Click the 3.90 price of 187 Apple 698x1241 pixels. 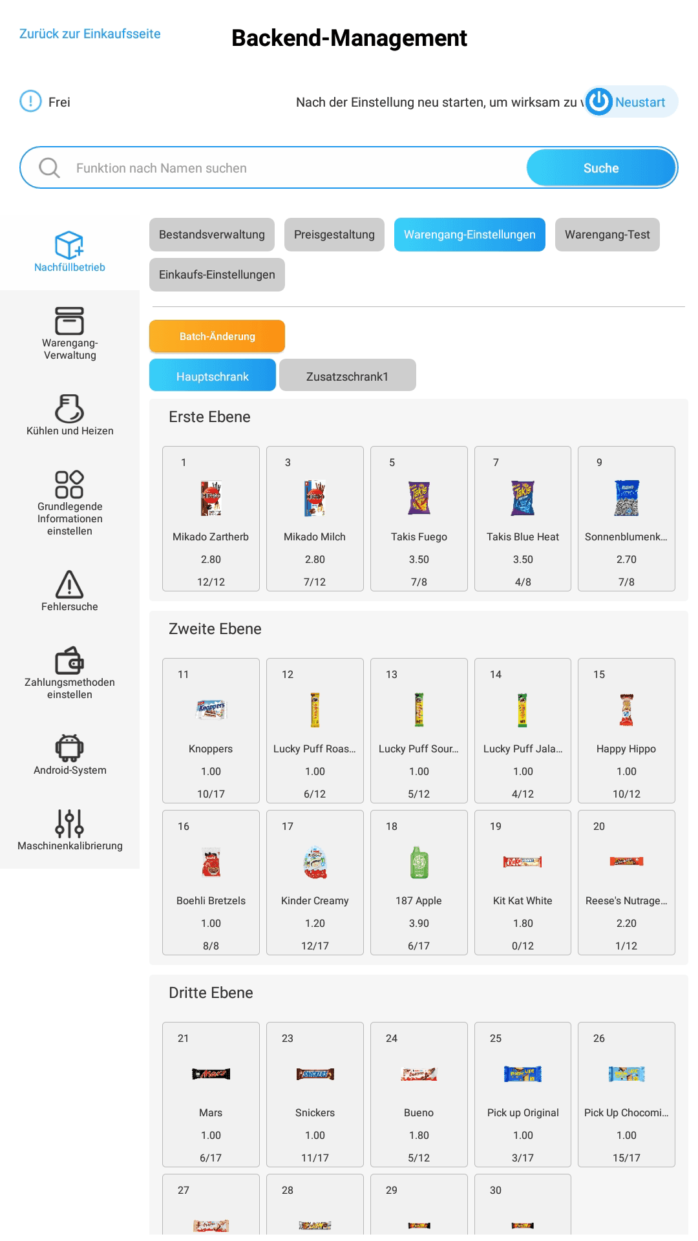(419, 923)
